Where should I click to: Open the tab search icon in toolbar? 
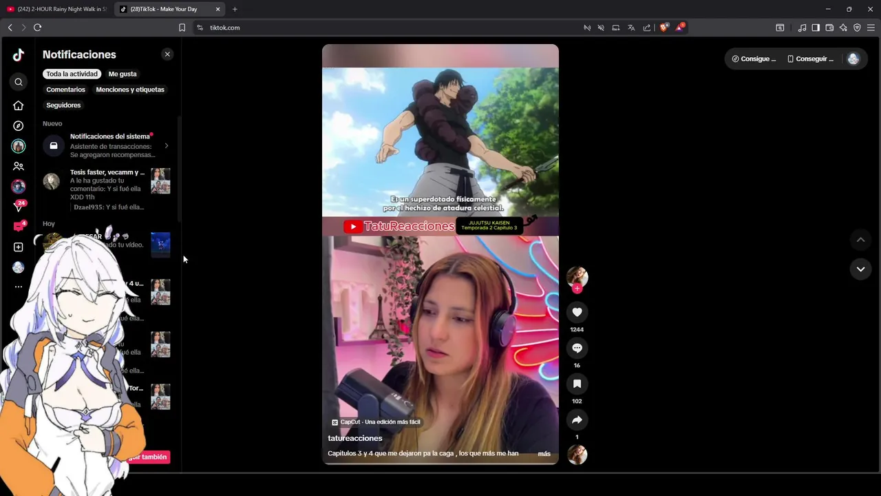[780, 28]
